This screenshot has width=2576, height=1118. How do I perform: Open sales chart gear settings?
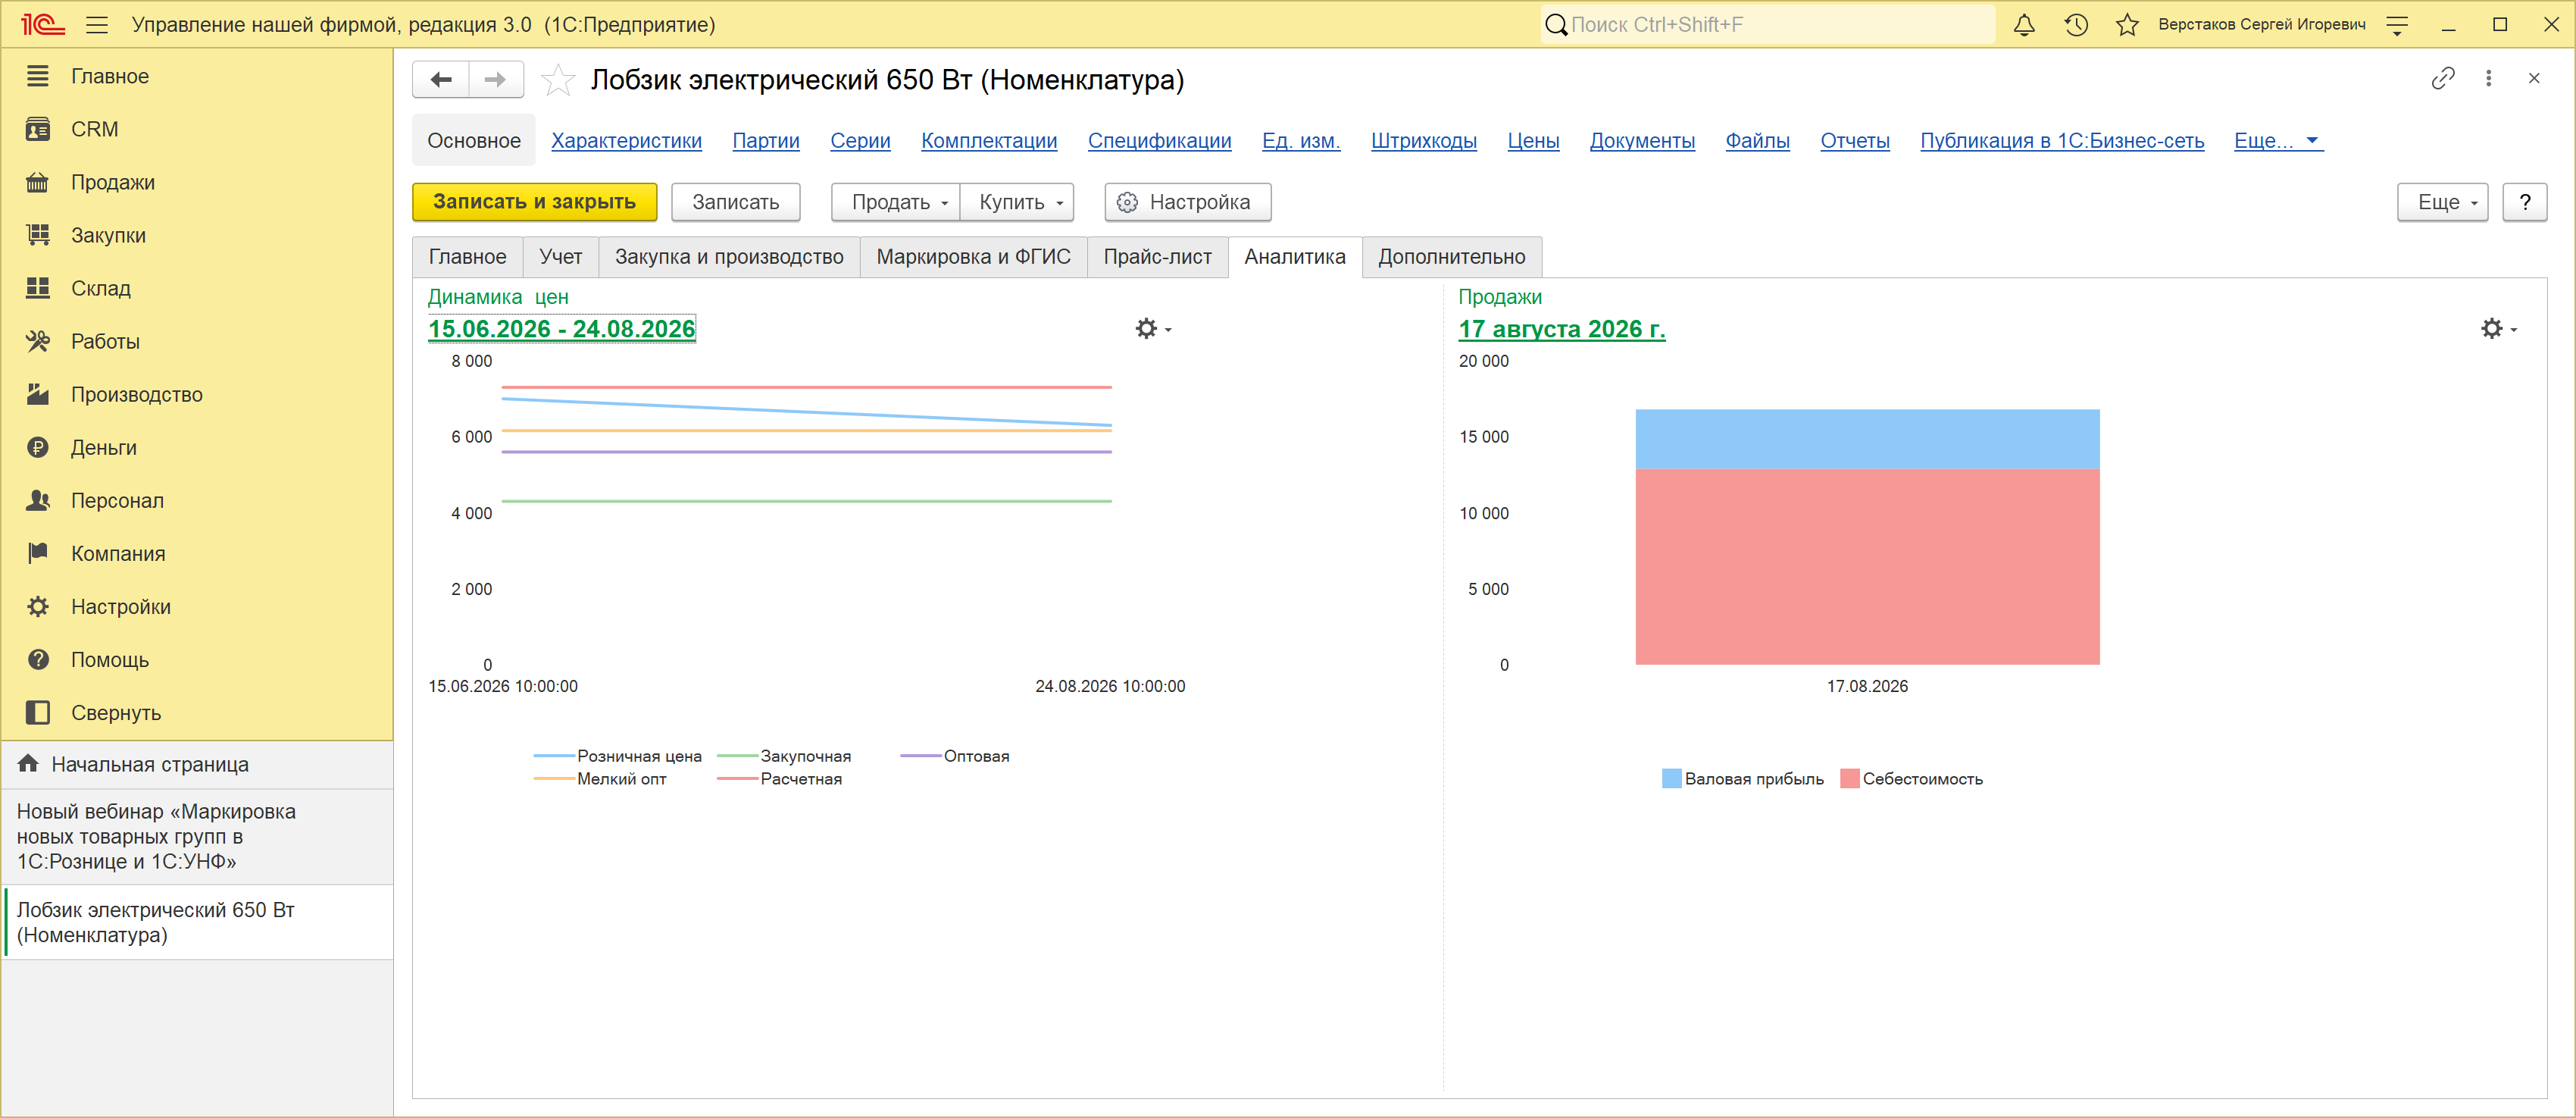2498,328
